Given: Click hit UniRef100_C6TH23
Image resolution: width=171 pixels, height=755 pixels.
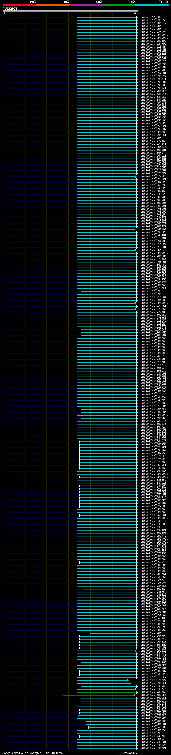Looking at the screenshot, I should click(x=153, y=62).
